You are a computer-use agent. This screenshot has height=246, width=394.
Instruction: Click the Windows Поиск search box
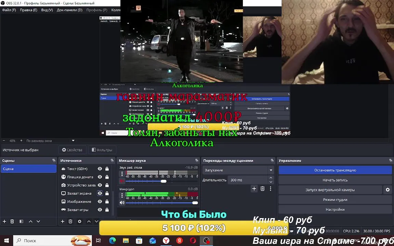click(53, 241)
